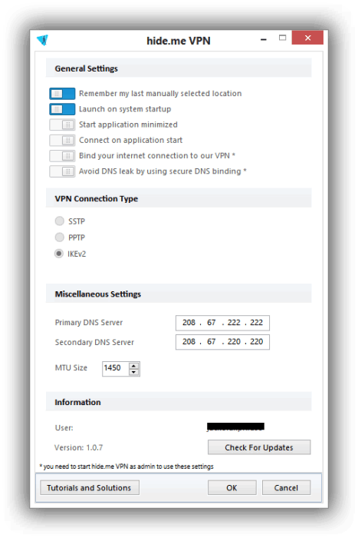This screenshot has height=538, width=358.
Task: Minimize the hide.me VPN window
Action: 264,39
